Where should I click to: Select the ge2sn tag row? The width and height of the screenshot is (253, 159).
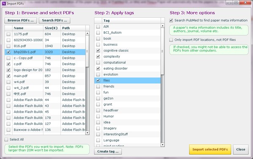point(127,98)
